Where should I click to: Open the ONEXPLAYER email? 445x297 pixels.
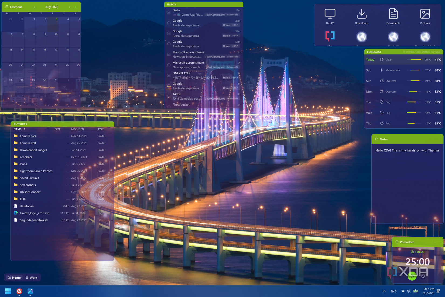(x=204, y=75)
